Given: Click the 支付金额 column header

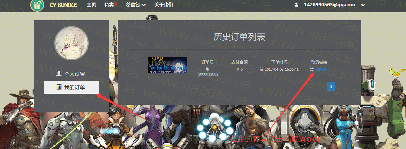Looking at the screenshot, I should (x=239, y=62).
